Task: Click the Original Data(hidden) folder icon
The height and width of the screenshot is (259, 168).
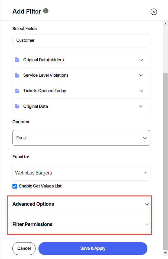Action: coord(17,60)
